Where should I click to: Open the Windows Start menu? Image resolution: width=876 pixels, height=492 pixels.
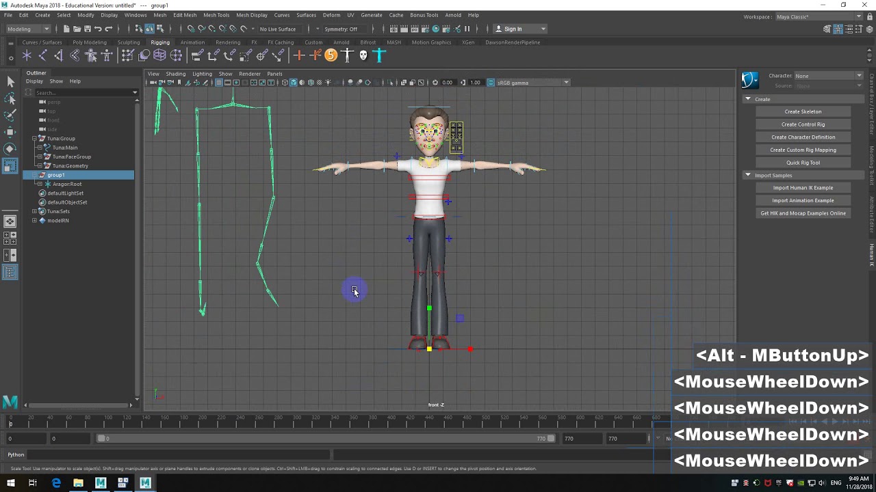10,483
